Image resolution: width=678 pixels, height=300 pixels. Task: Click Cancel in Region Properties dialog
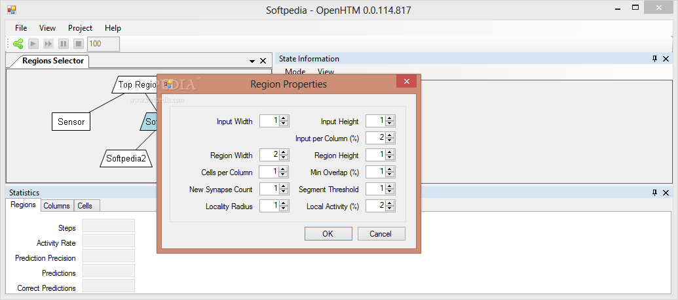[x=381, y=234]
